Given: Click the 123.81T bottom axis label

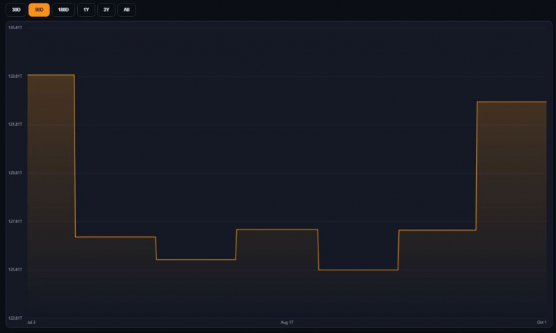Looking at the screenshot, I should (15, 318).
